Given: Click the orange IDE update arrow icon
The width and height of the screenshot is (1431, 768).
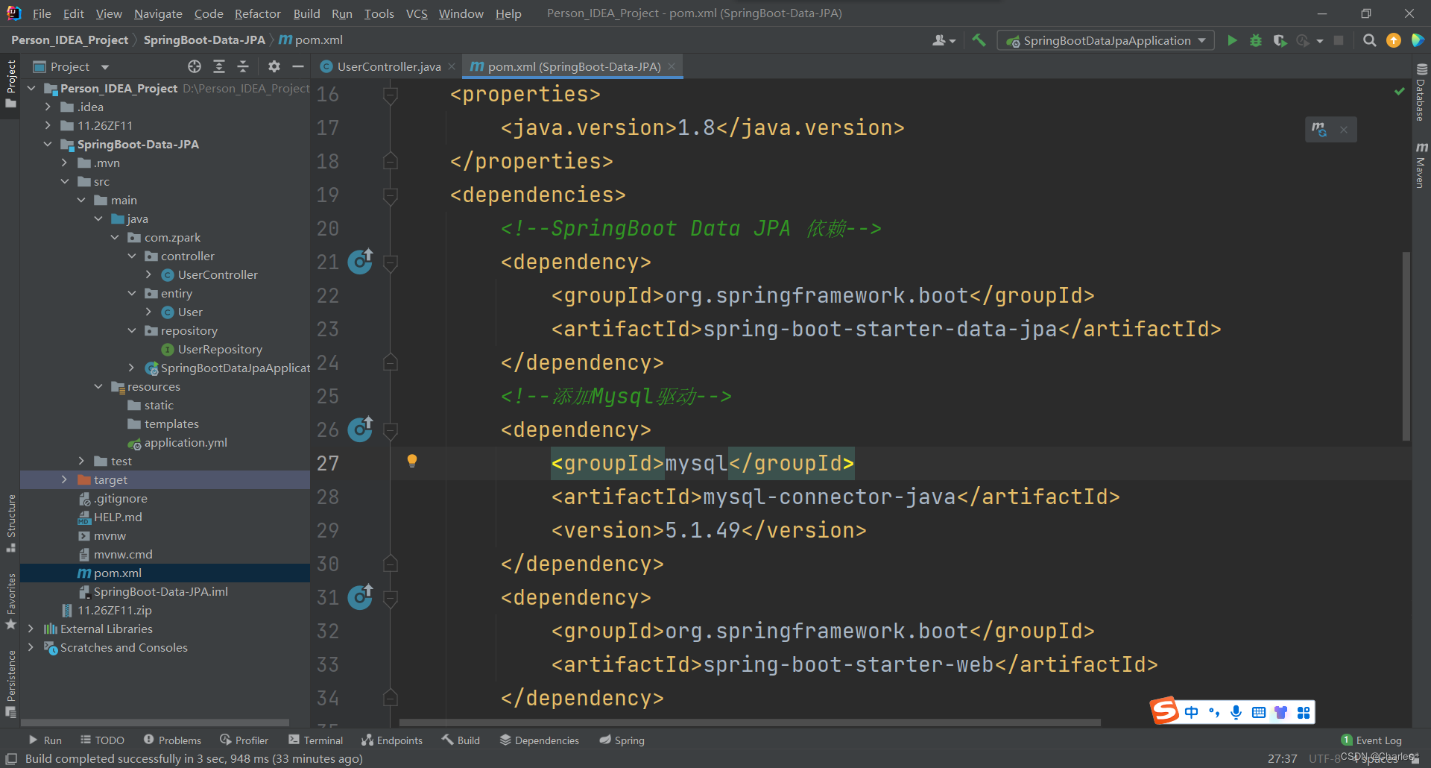Looking at the screenshot, I should coord(1394,40).
